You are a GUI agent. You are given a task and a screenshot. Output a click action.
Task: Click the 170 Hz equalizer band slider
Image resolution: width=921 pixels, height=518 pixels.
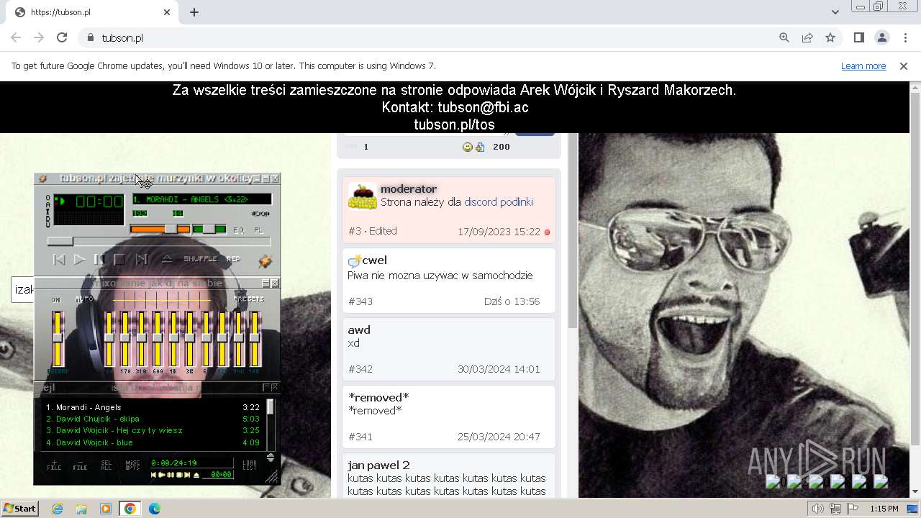click(125, 339)
